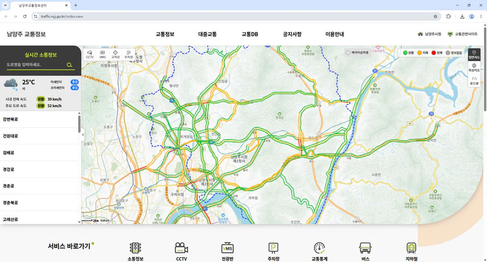Click orange 지체 legend swatch
Image resolution: width=487 pixels, height=262 pixels.
pyautogui.click(x=419, y=53)
